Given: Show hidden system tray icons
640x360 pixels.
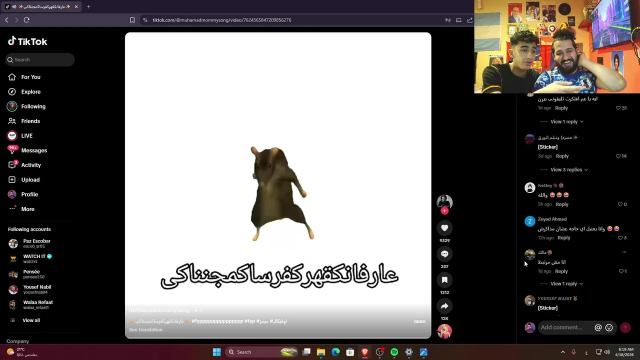Looking at the screenshot, I should click(562, 352).
